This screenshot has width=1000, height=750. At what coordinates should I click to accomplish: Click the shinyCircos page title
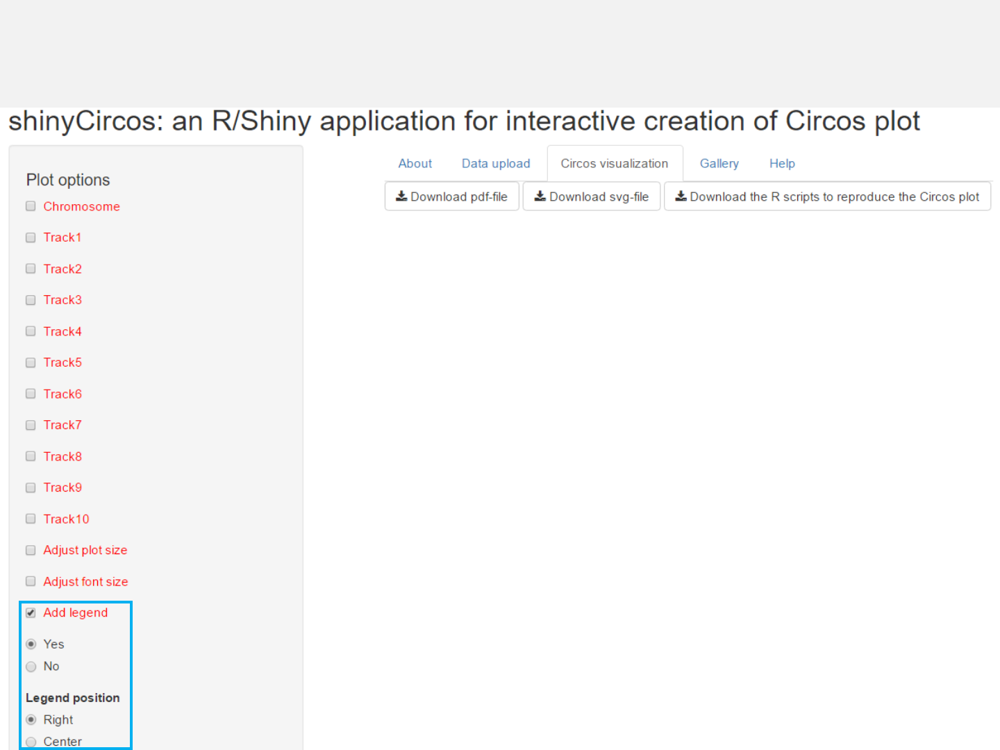(464, 122)
